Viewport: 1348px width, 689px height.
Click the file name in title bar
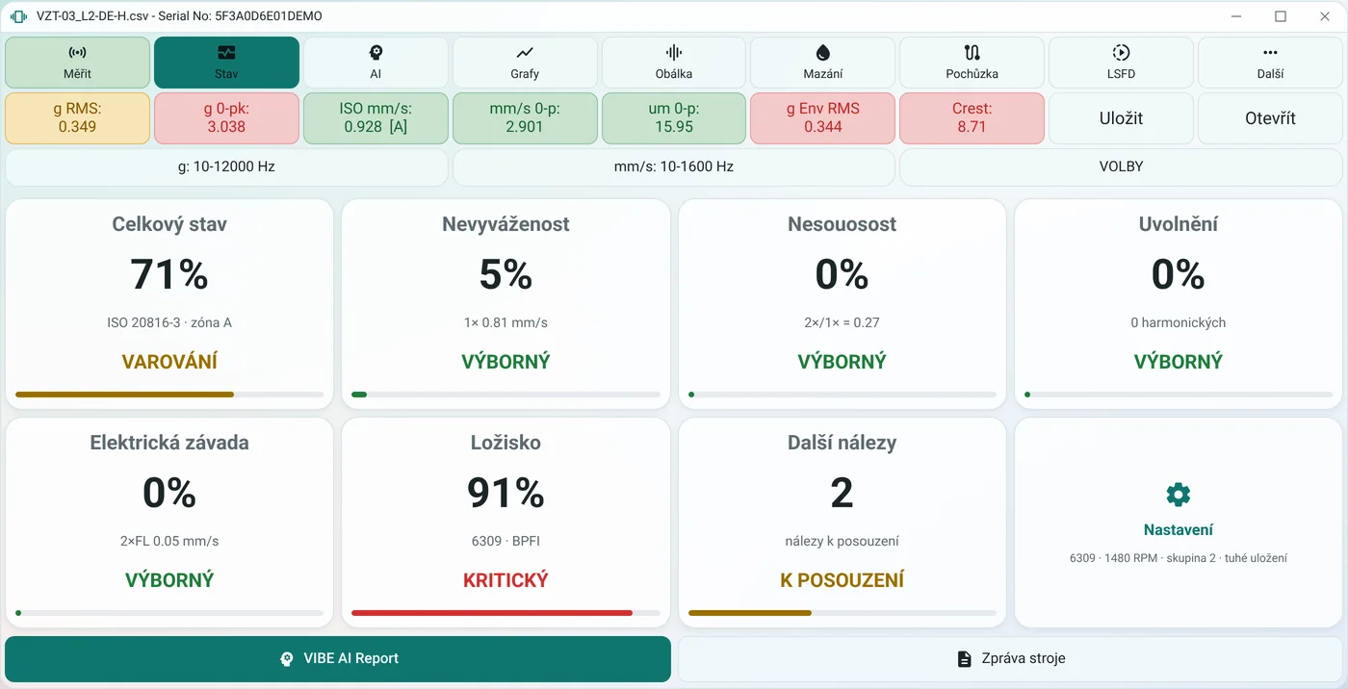pyautogui.click(x=179, y=16)
